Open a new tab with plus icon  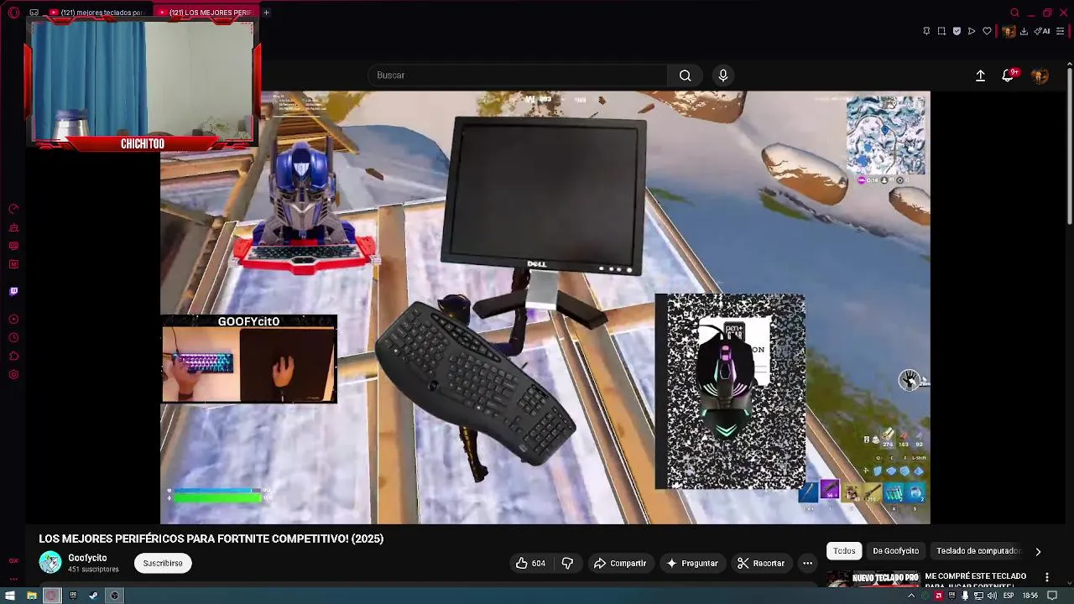click(266, 13)
